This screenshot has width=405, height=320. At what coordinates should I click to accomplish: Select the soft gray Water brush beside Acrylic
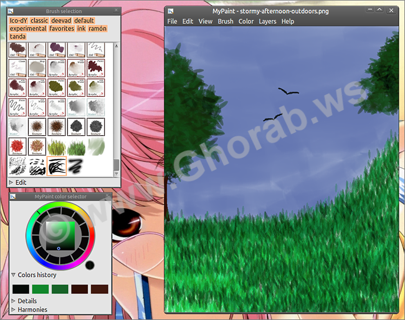[76, 107]
